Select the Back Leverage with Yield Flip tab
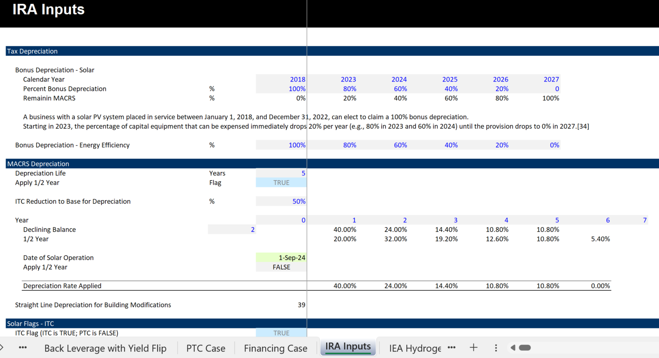Screen dimensions: 659x358 (x=106, y=348)
